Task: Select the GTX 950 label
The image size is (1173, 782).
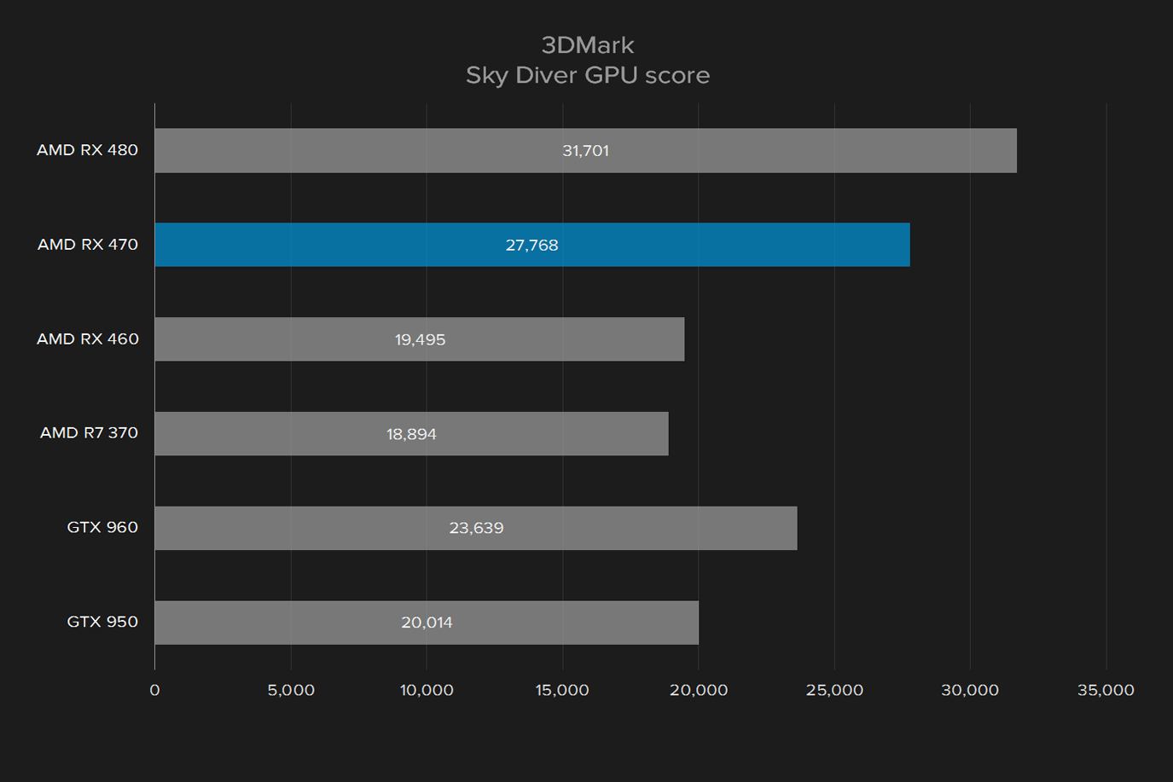Action: (x=102, y=622)
